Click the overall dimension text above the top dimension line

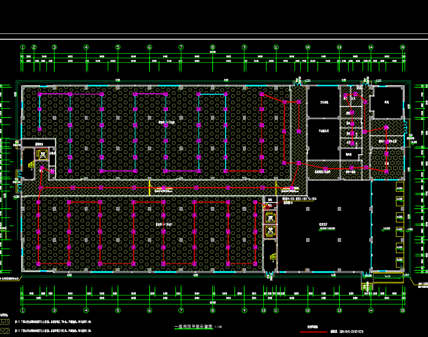click(212, 52)
